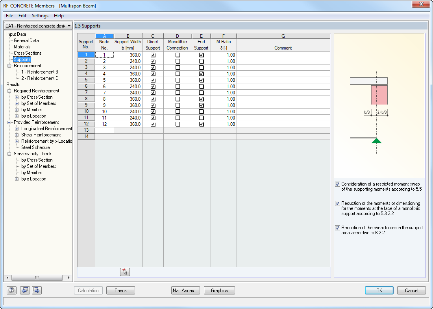
Task: Click column G header
Action: [x=283, y=36]
